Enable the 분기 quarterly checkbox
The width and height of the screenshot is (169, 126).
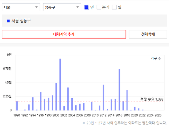[99, 7]
